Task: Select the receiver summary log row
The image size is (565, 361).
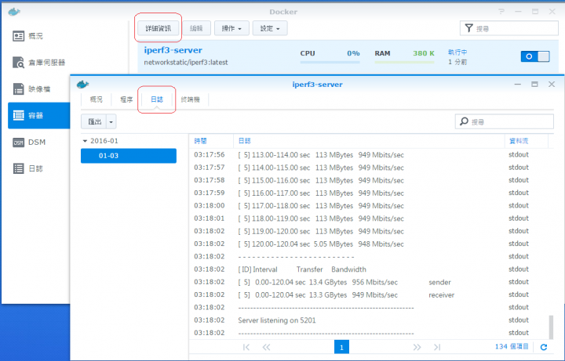Action: tap(370, 295)
